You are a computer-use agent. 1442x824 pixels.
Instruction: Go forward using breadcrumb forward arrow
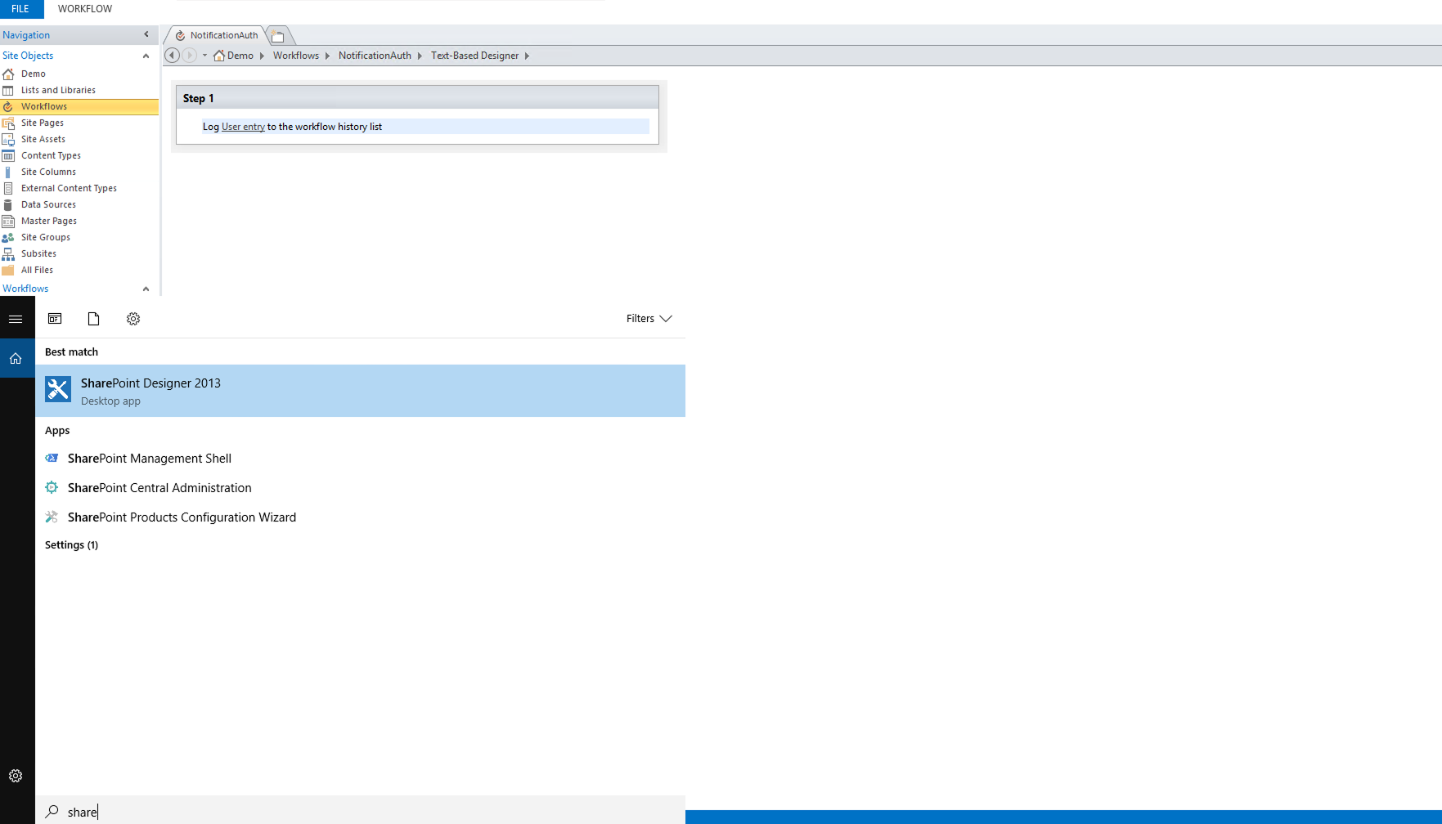189,56
